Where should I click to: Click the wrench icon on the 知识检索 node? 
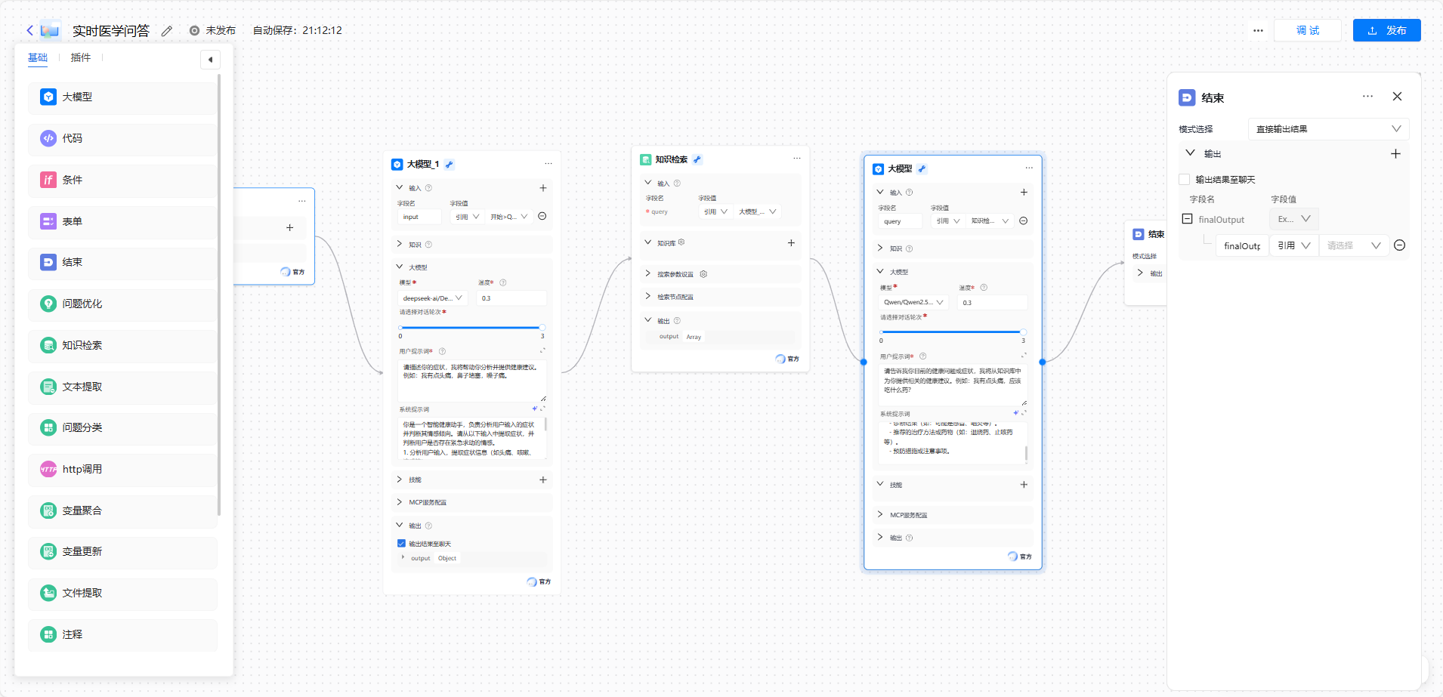pyautogui.click(x=697, y=159)
